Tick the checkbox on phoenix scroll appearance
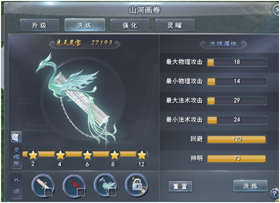The height and width of the screenshot is (203, 280). click(112, 192)
